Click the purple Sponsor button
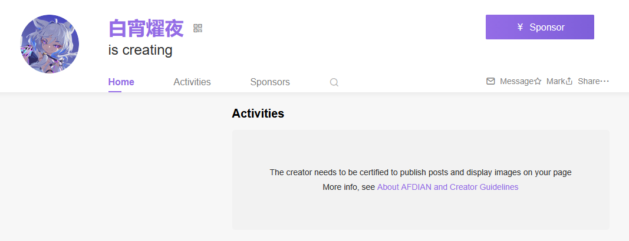This screenshot has height=241, width=629. point(539,27)
